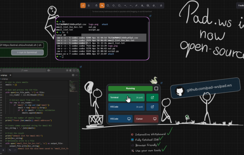The image size is (244, 155).
Task: Click the stop square button beside Running
Action: [156, 89]
